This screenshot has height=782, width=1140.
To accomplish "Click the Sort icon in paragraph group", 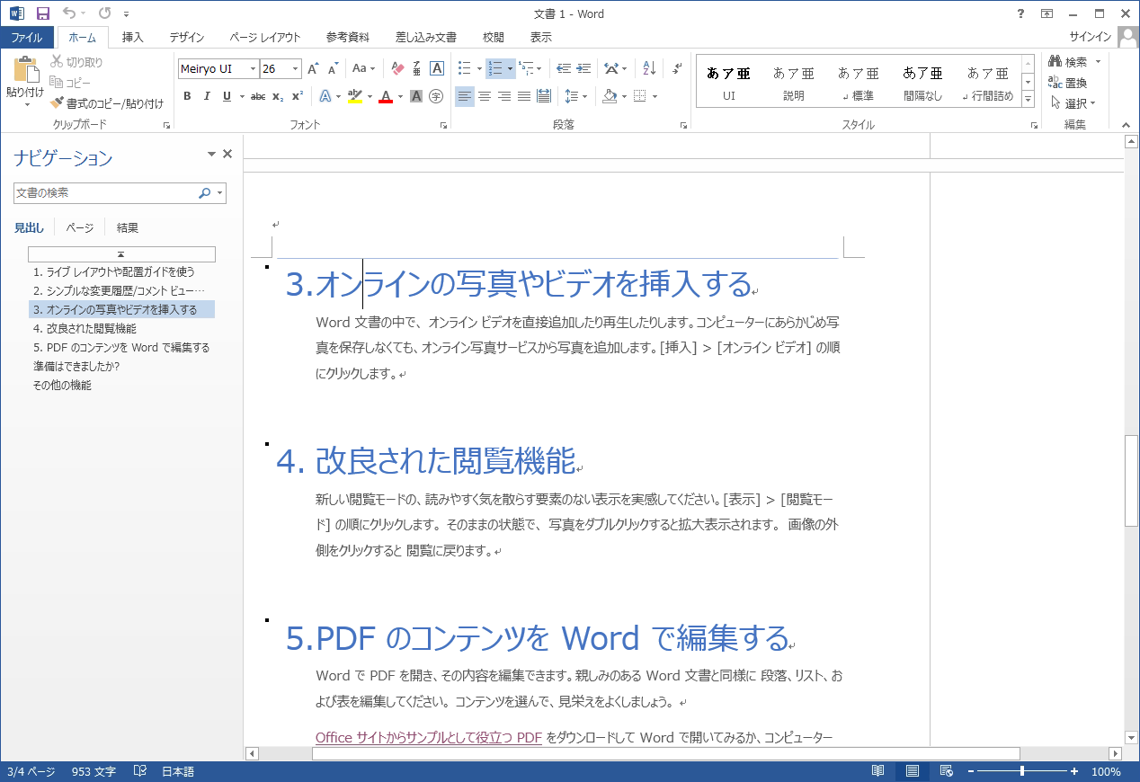I will [649, 68].
